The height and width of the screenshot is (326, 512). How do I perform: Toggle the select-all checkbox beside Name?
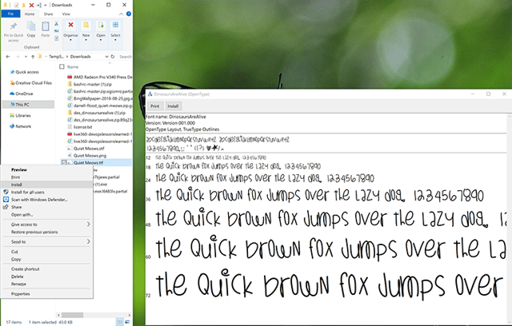click(x=62, y=67)
